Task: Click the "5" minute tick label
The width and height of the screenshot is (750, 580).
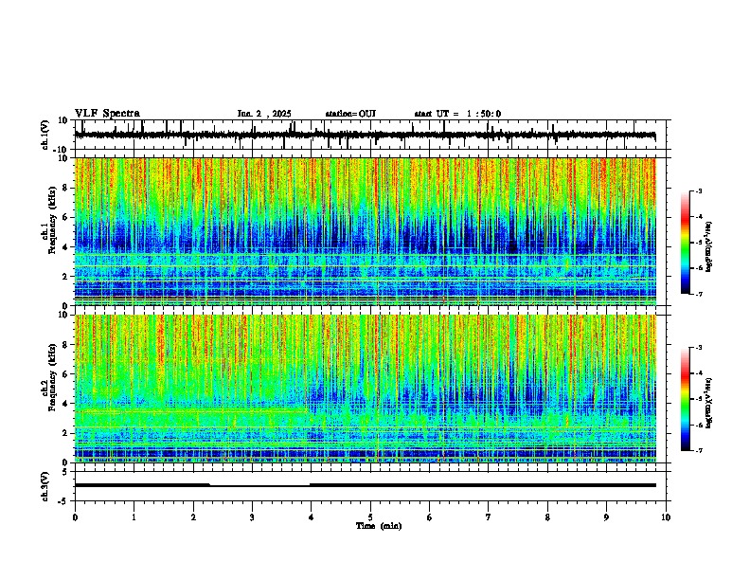Action: (x=370, y=517)
